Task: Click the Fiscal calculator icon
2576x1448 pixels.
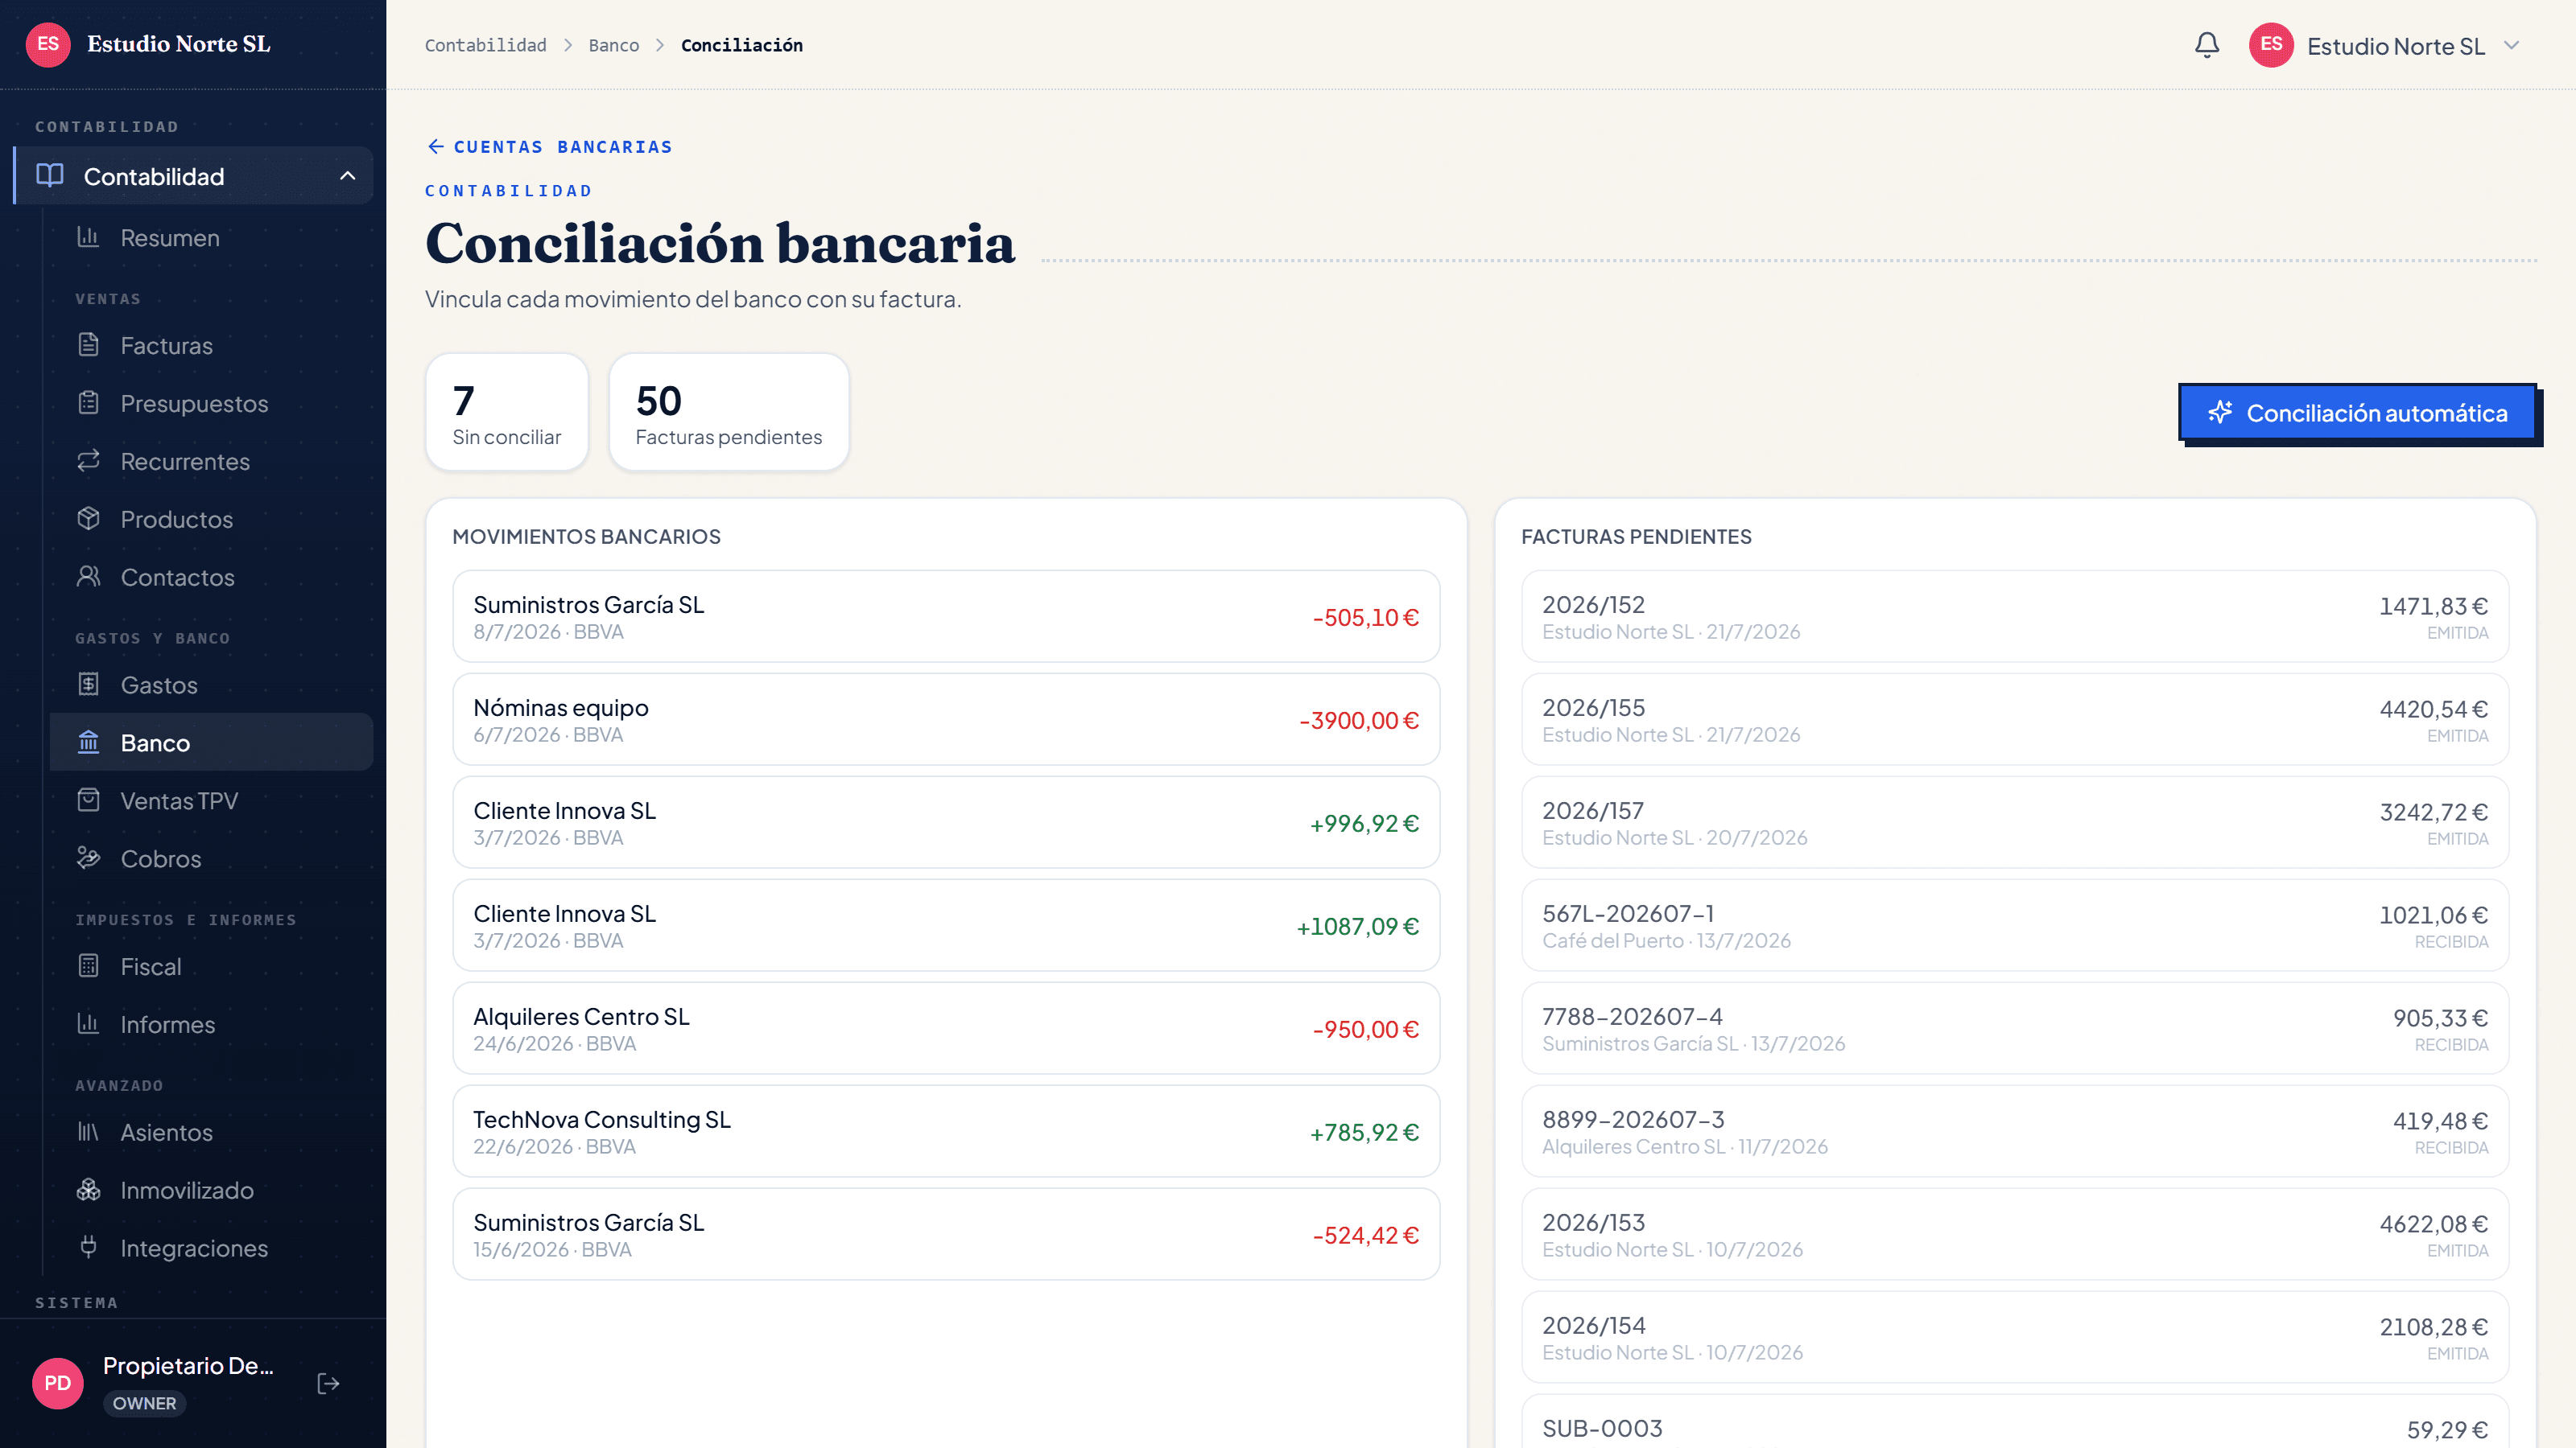Action: [x=88, y=966]
